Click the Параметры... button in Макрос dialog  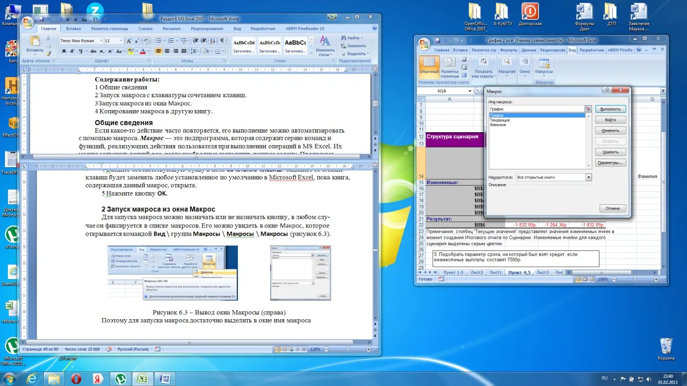pos(611,163)
